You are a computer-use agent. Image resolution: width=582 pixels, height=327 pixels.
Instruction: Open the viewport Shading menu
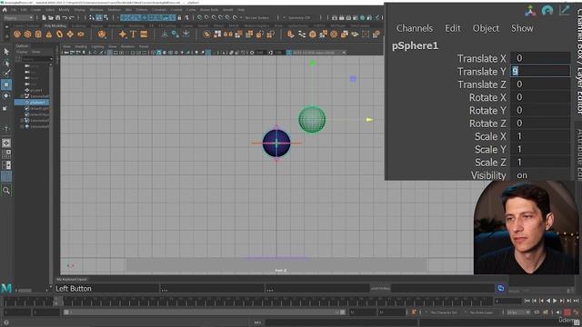tap(81, 46)
